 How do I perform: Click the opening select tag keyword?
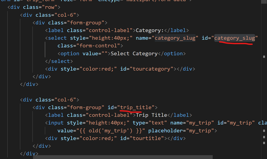pos(57,38)
